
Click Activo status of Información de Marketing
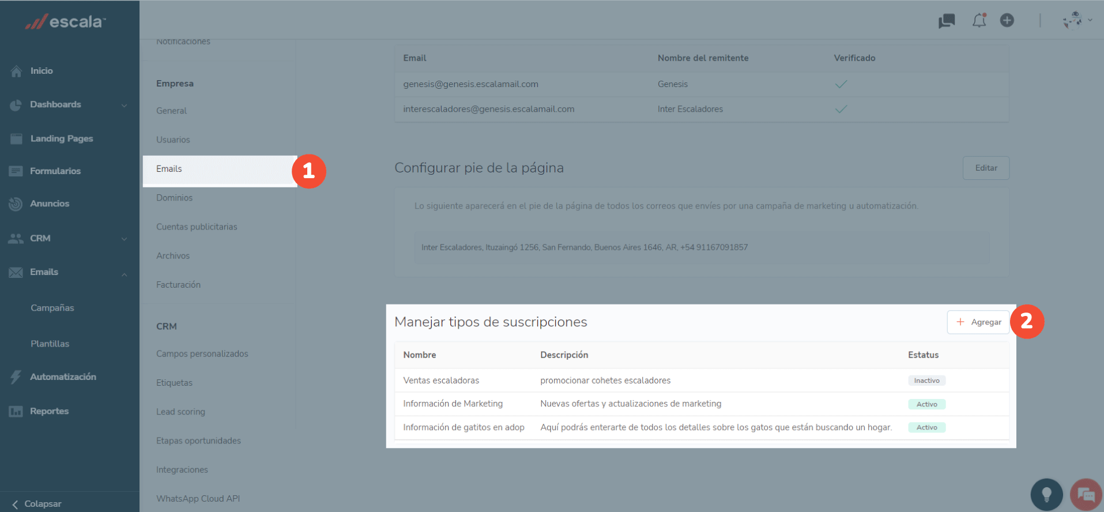(926, 404)
